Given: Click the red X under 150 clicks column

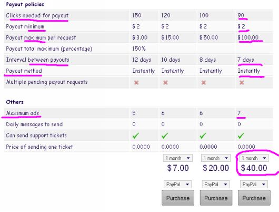Looking at the screenshot, I should 136,82.
